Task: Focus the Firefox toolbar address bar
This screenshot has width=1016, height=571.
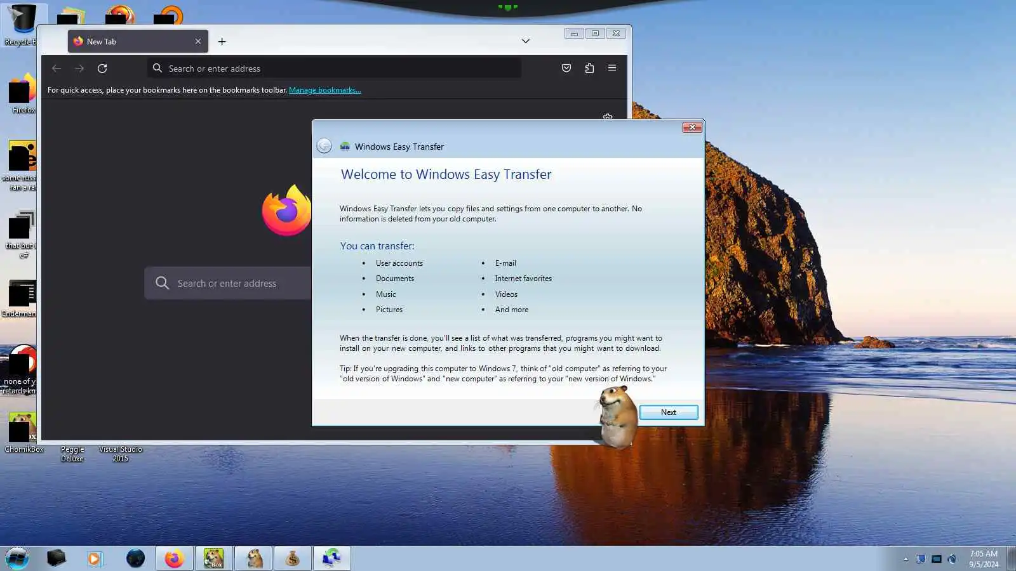Action: [335, 69]
